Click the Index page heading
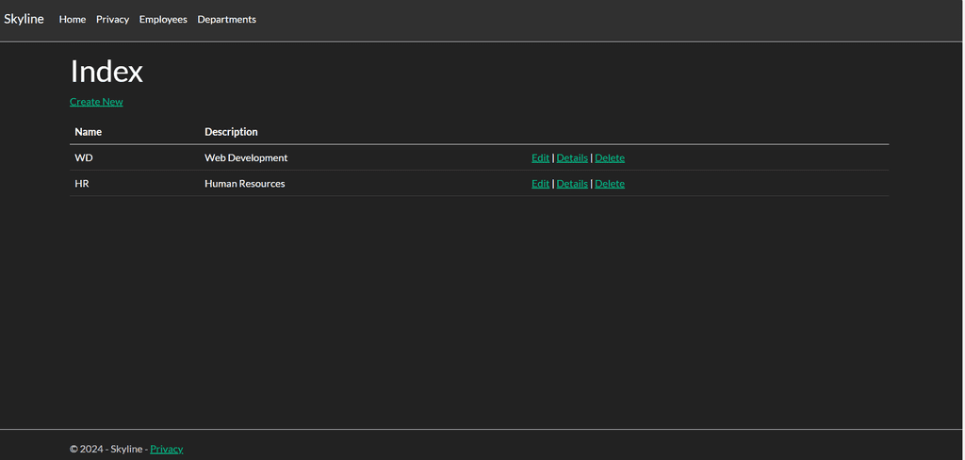The image size is (965, 460). (x=106, y=72)
